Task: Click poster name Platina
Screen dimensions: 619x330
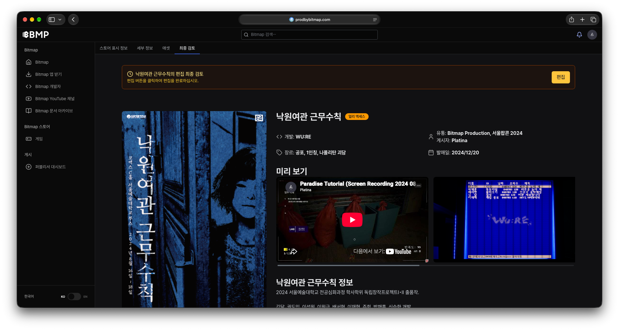Action: tap(459, 141)
